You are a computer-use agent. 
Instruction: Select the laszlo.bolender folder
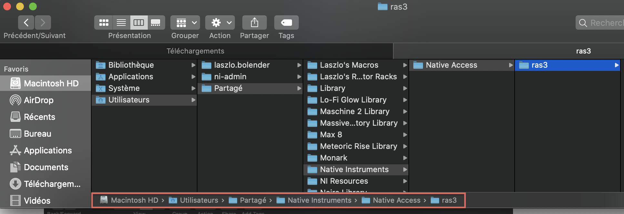pyautogui.click(x=250, y=65)
